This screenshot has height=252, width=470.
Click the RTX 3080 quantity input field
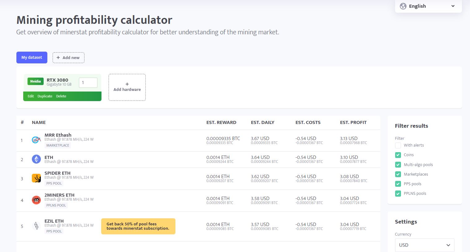[x=88, y=83]
